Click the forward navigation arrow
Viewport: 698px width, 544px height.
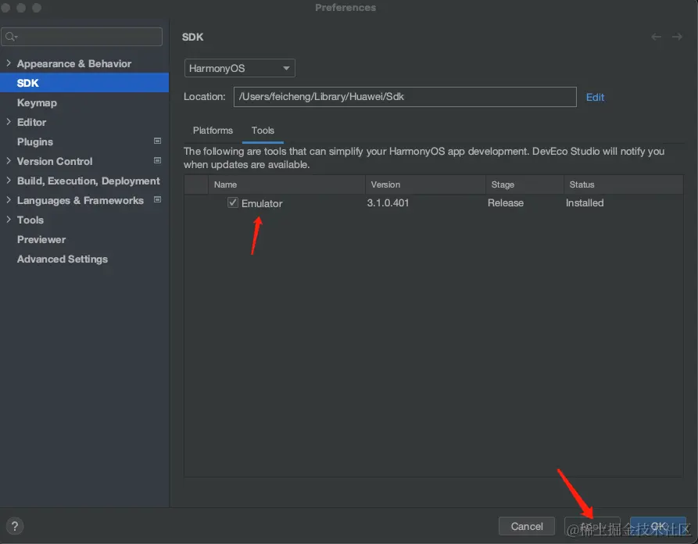(x=677, y=37)
